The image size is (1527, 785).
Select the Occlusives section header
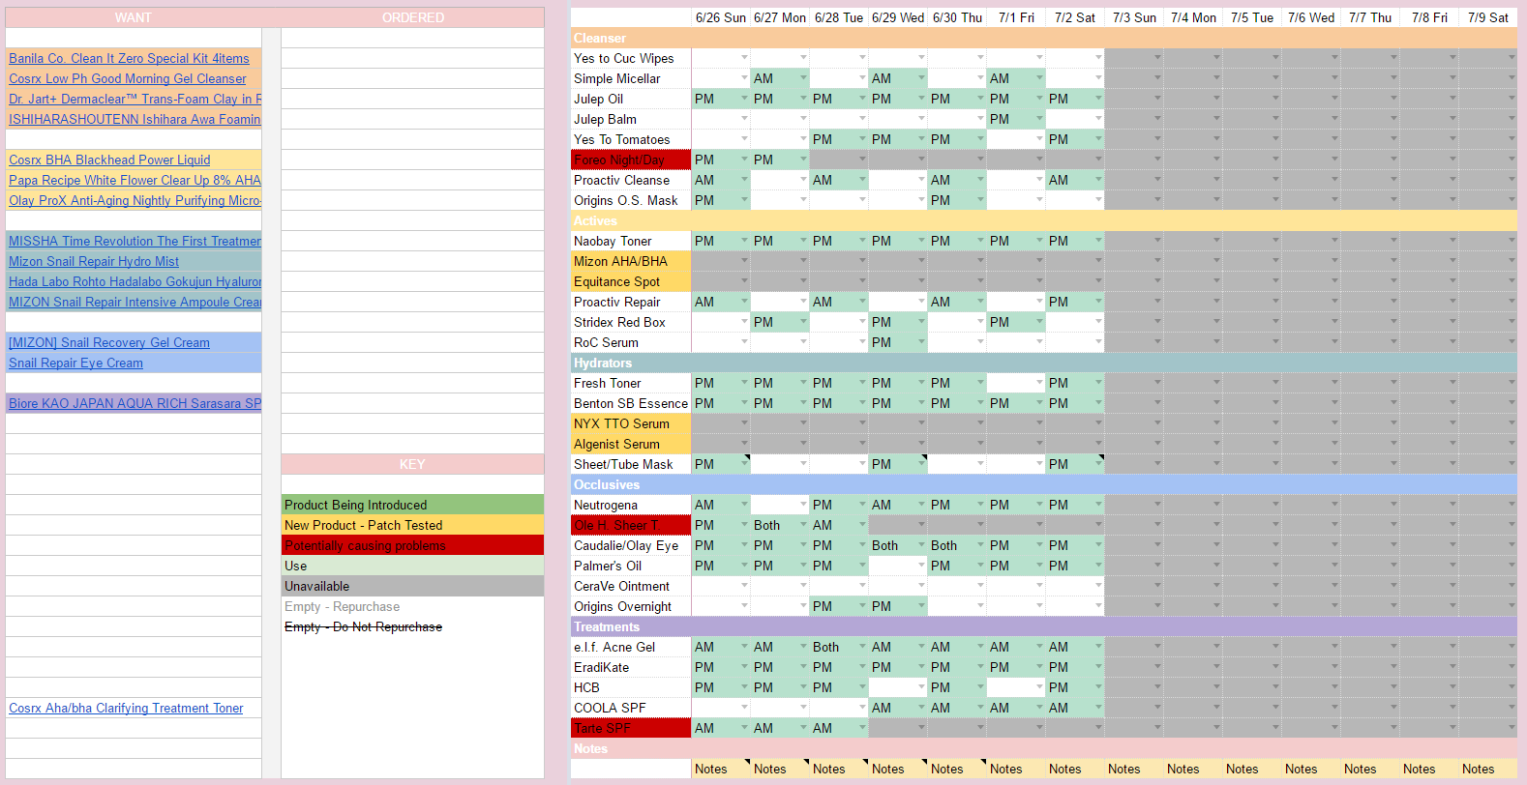click(x=1044, y=484)
